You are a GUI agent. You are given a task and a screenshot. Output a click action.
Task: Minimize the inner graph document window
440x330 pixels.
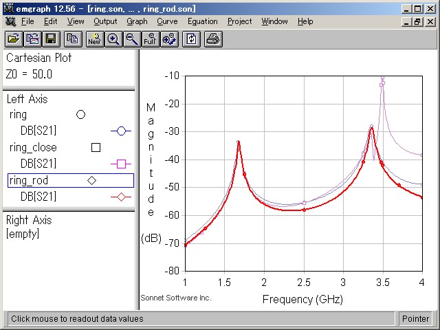406,21
